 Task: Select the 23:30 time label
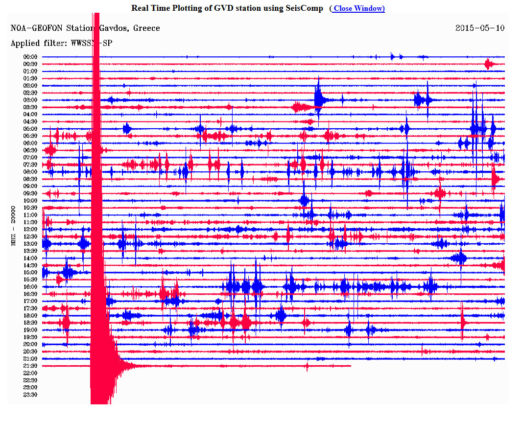[x=30, y=395]
